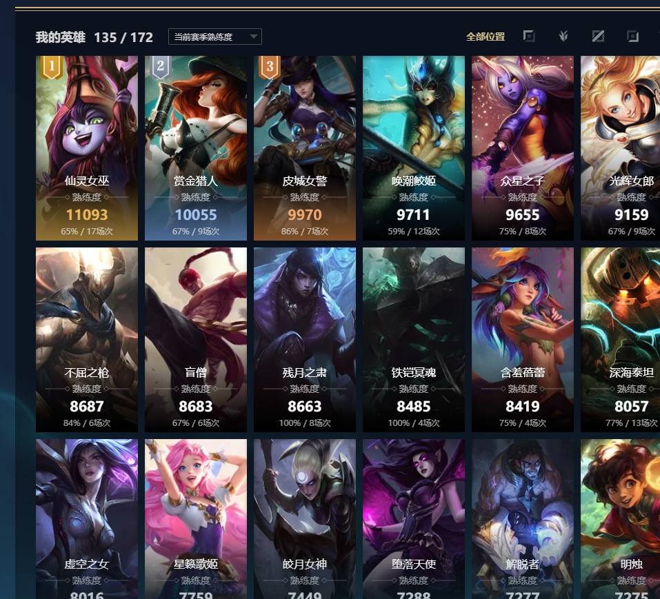Image resolution: width=660 pixels, height=599 pixels.
Task: Select the 铁铠冥魂 champion card
Action: click(x=414, y=339)
